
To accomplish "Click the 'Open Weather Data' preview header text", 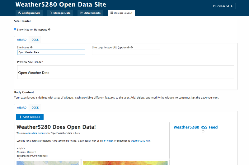I will 34,73.
